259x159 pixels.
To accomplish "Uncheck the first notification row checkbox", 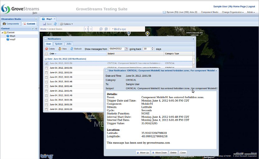I will (46, 63).
